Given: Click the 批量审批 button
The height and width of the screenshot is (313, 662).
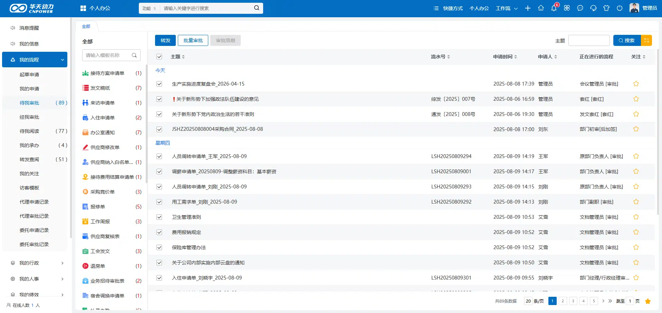Looking at the screenshot, I should click(x=193, y=40).
